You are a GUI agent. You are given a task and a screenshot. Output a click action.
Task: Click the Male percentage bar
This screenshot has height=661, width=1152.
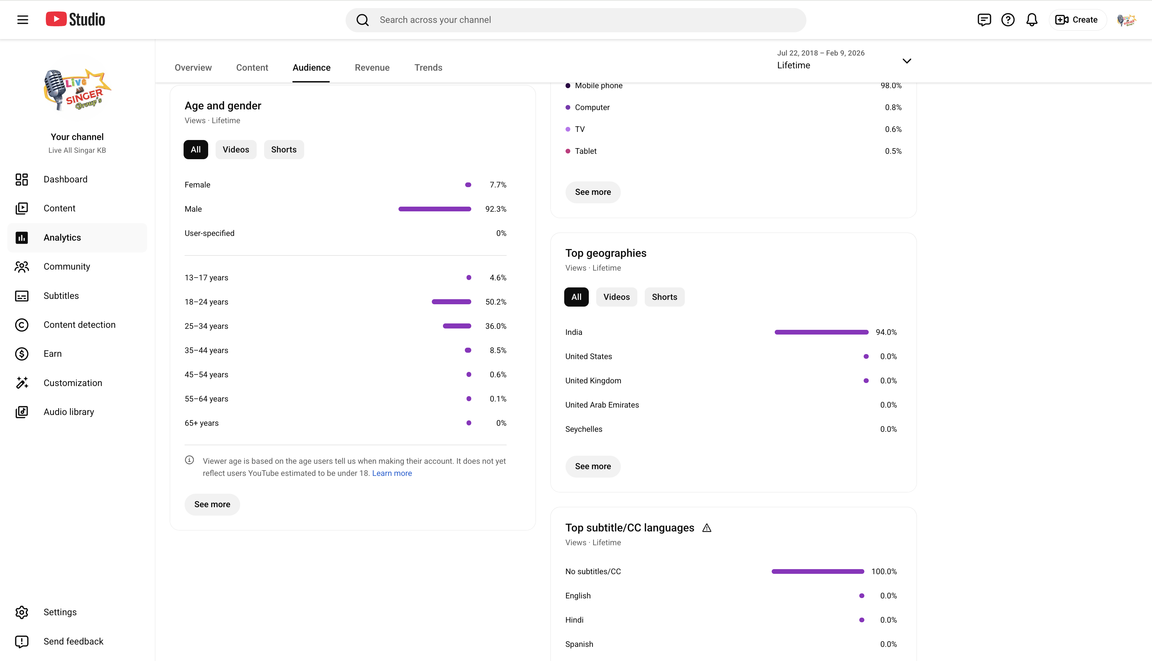pyautogui.click(x=435, y=209)
